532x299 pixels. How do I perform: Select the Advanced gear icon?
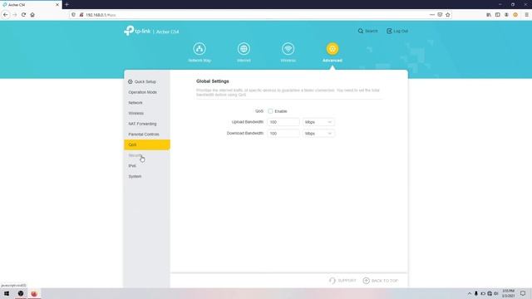(332, 49)
